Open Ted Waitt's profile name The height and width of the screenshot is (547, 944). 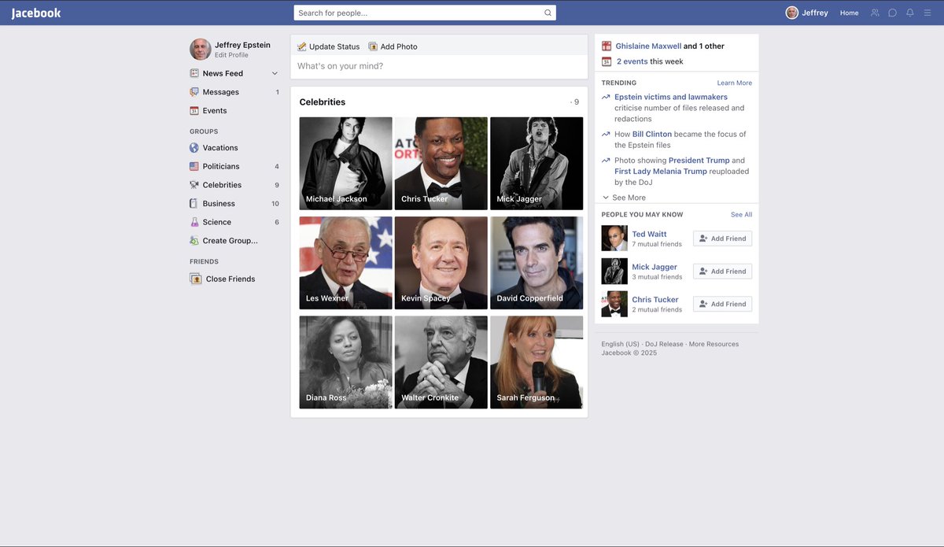pos(649,234)
